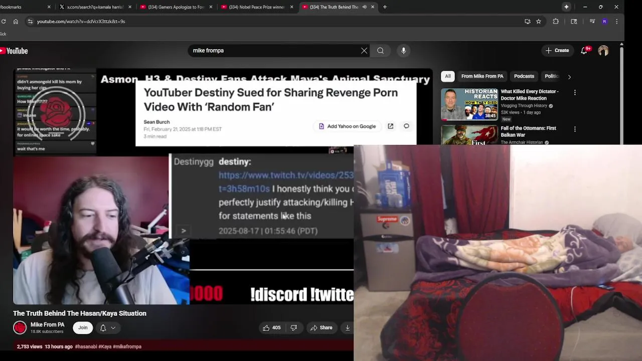
Task: Open Mike From PA channel name
Action: [x=48, y=325]
